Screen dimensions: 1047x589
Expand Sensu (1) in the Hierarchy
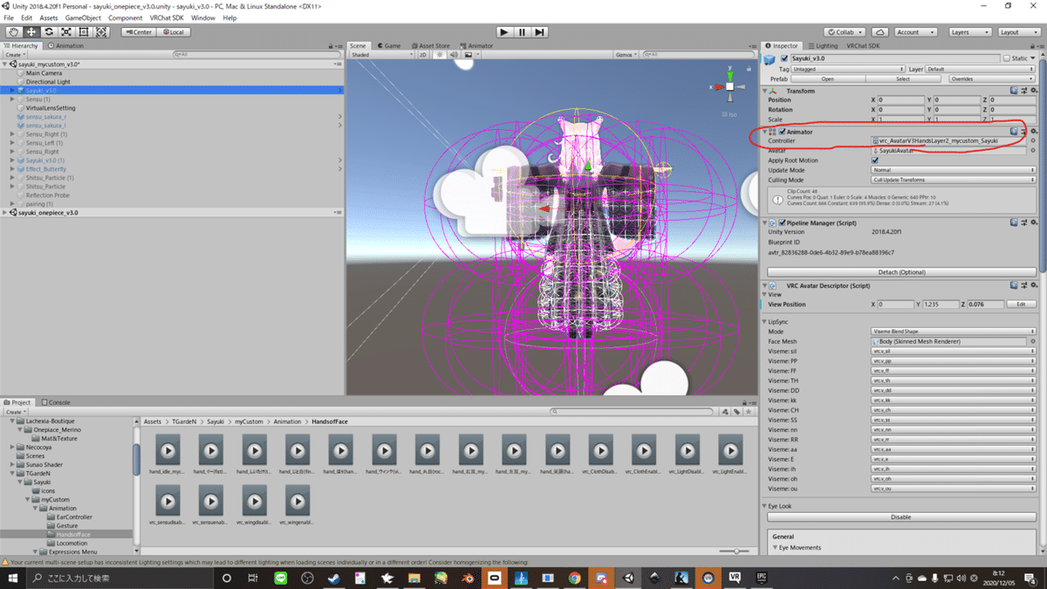(x=12, y=99)
